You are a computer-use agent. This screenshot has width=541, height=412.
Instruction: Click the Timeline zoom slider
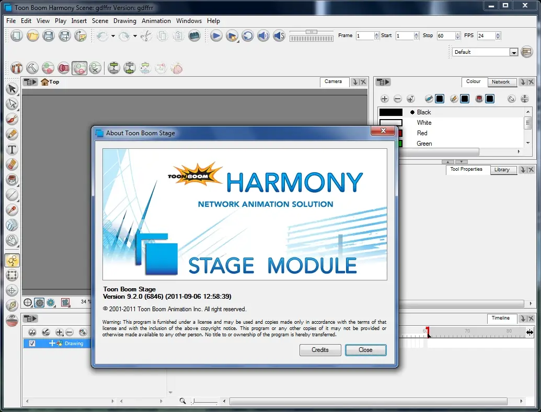coord(205,402)
